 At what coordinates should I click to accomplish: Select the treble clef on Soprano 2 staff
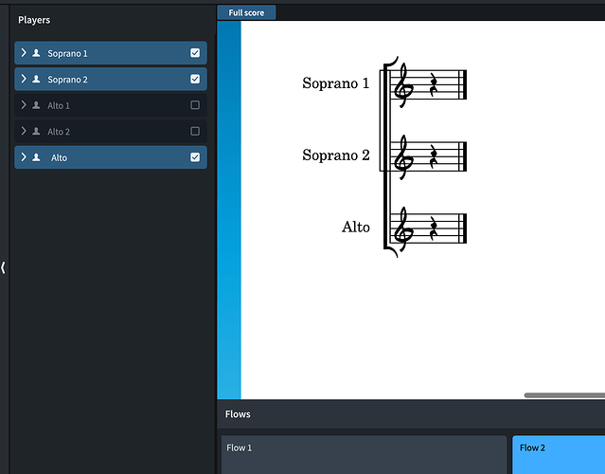pos(403,157)
